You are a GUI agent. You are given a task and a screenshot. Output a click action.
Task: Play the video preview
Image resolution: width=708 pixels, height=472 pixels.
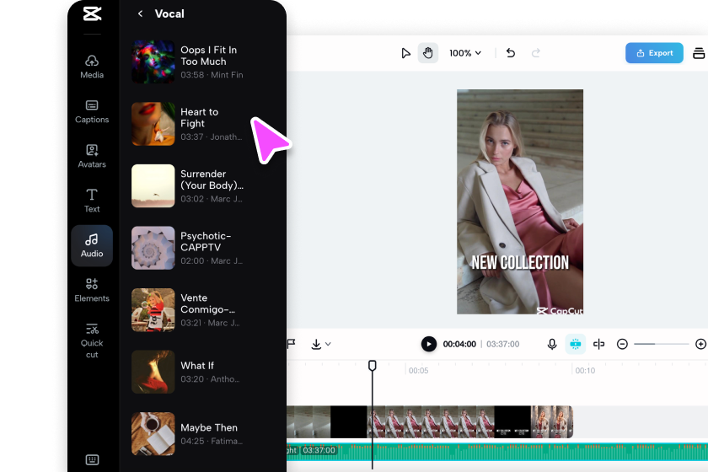429,344
